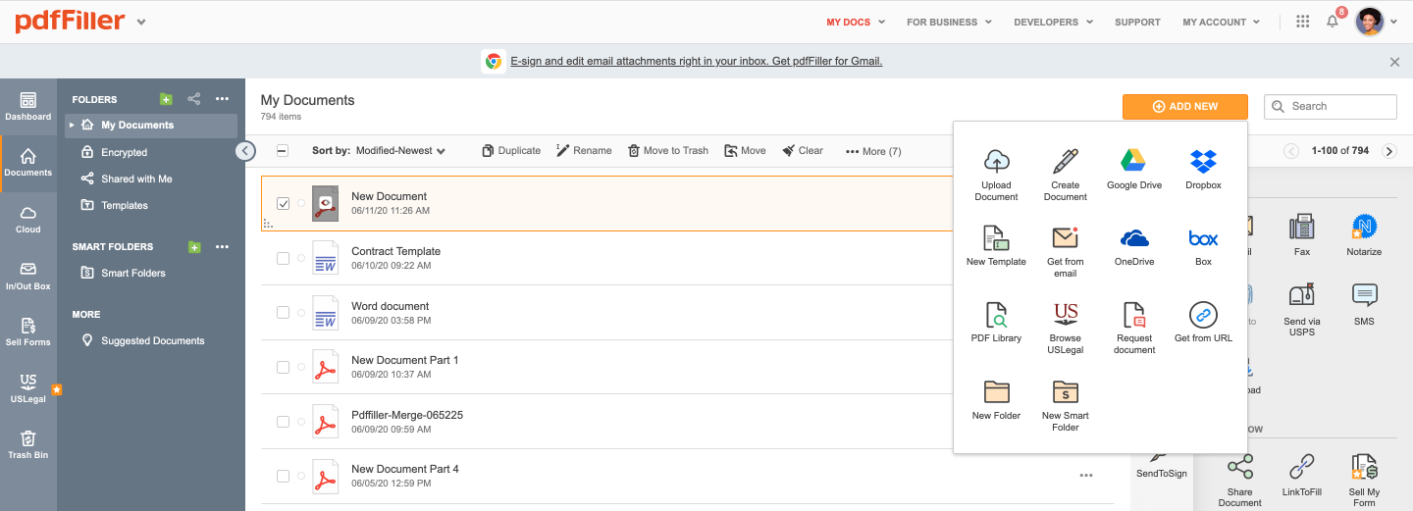Check the Contract Template checkbox
1413x511 pixels.
pos(284,258)
